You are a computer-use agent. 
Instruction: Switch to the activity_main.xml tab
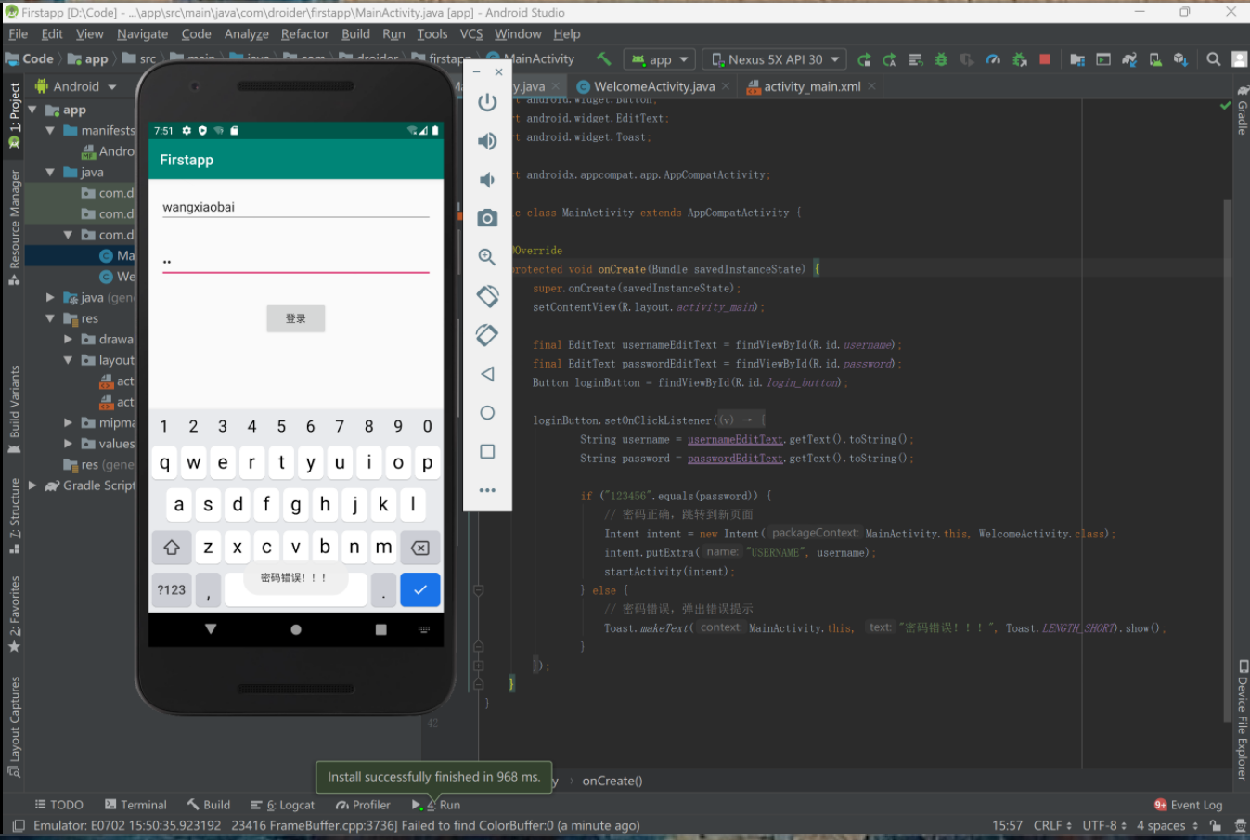pos(812,86)
